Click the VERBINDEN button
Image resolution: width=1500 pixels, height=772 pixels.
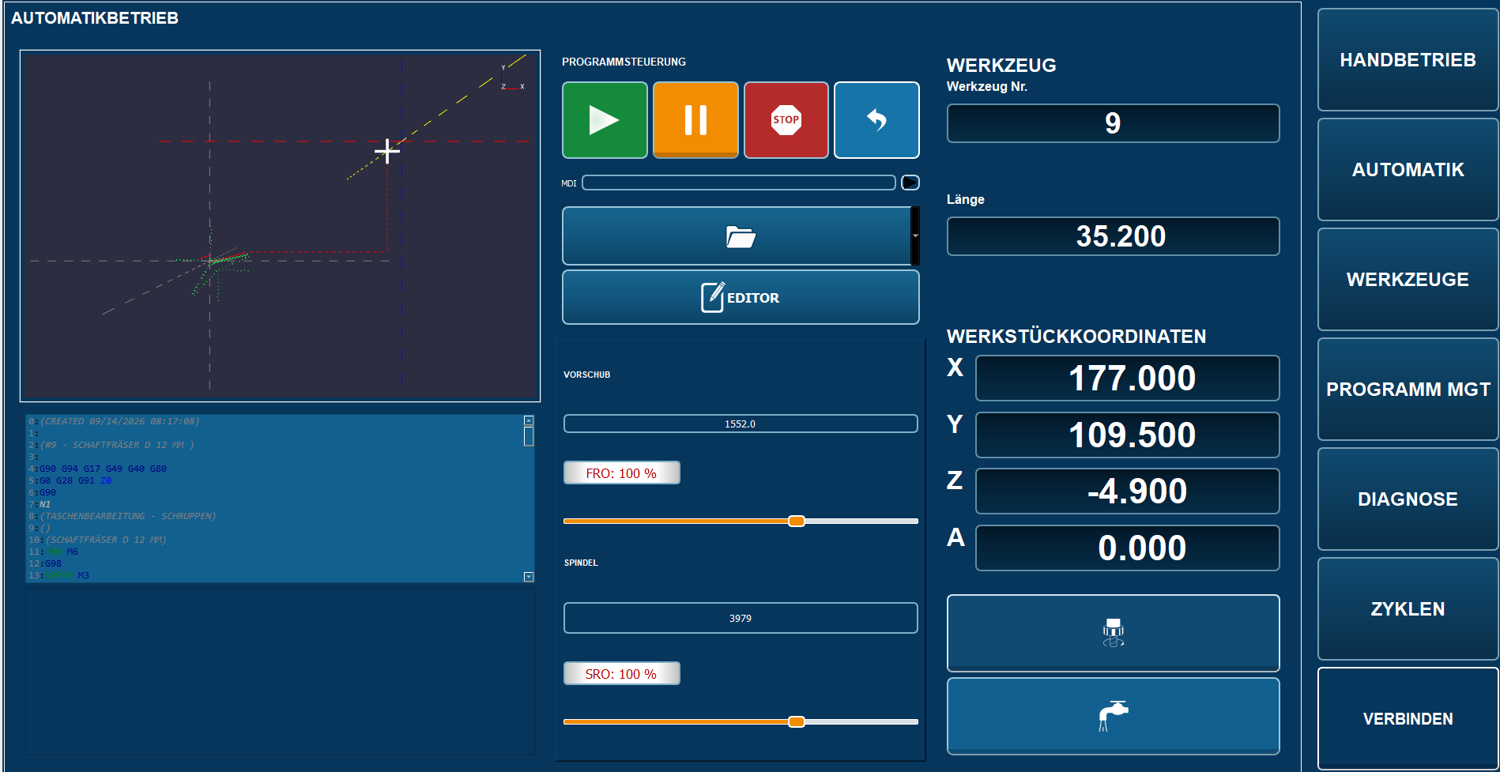[x=1408, y=719]
